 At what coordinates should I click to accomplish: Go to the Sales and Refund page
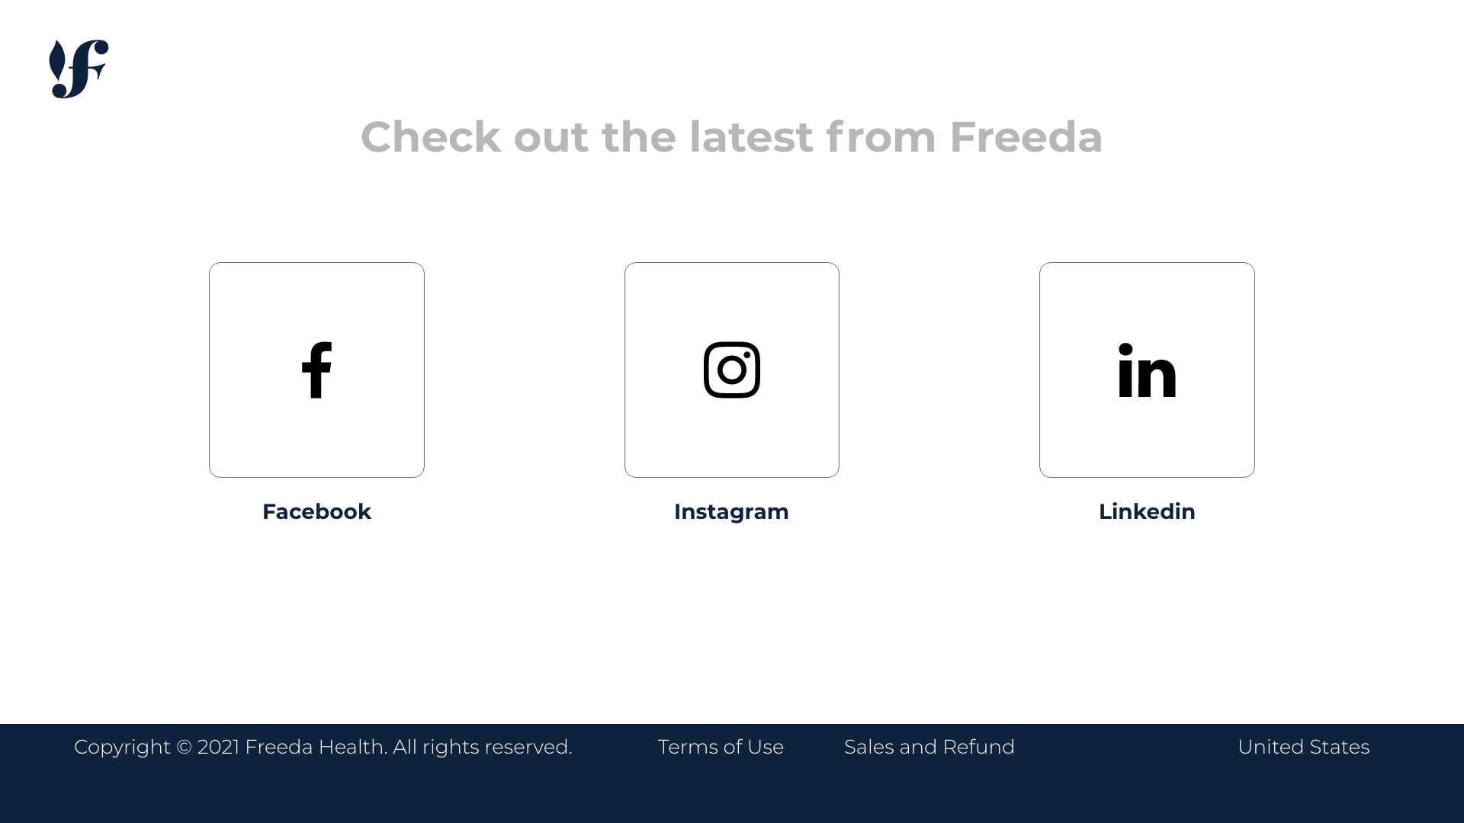(929, 747)
